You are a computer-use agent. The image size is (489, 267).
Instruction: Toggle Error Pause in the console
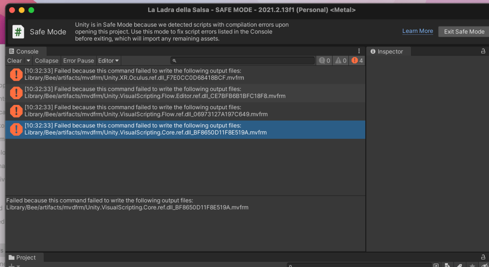pyautogui.click(x=78, y=61)
